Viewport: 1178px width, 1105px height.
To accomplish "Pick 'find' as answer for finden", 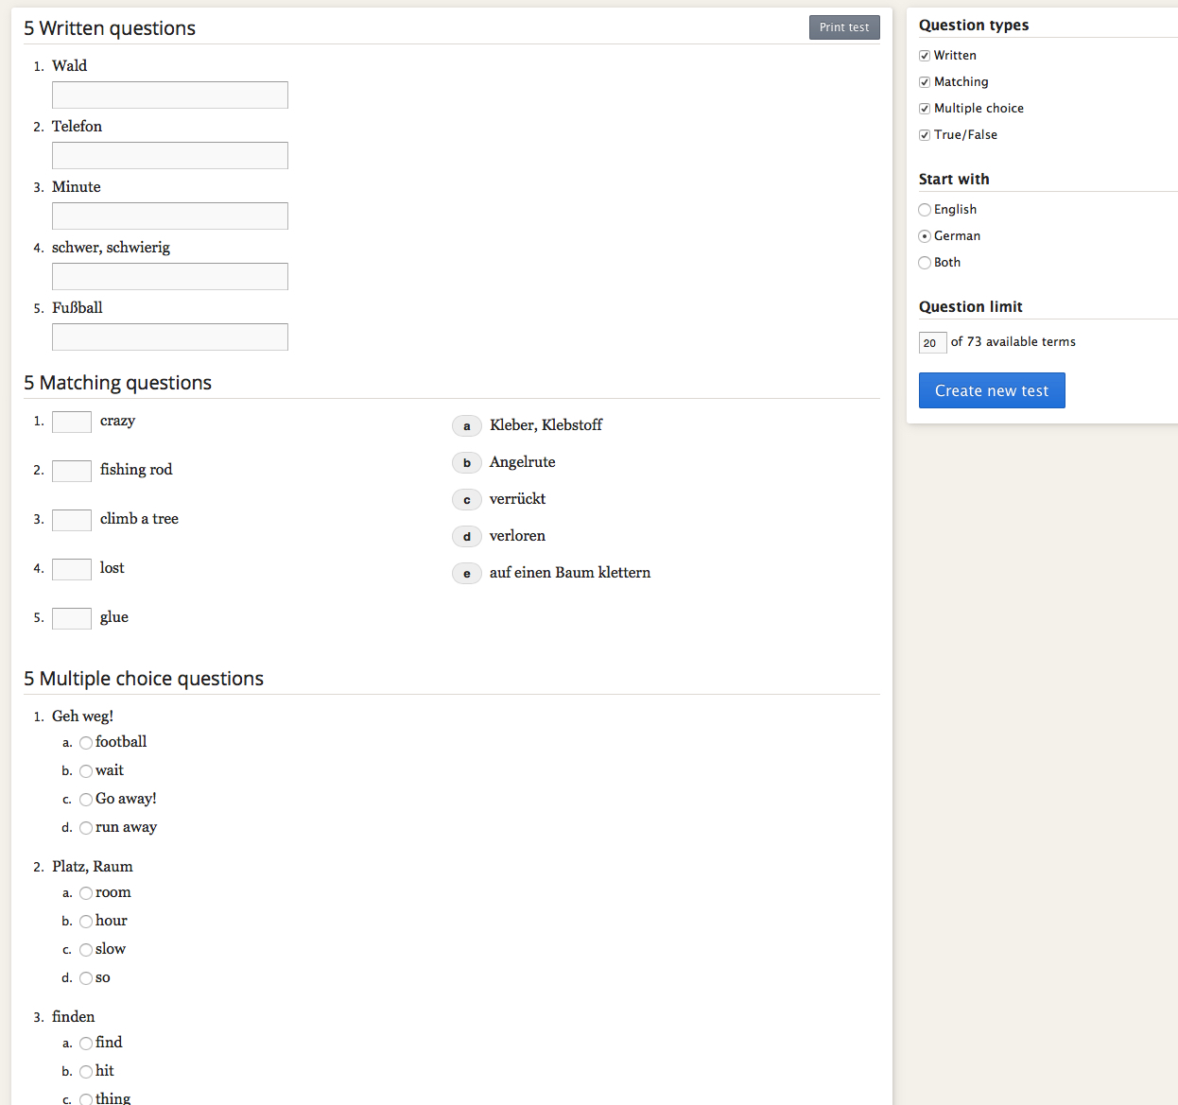I will click(x=86, y=1044).
